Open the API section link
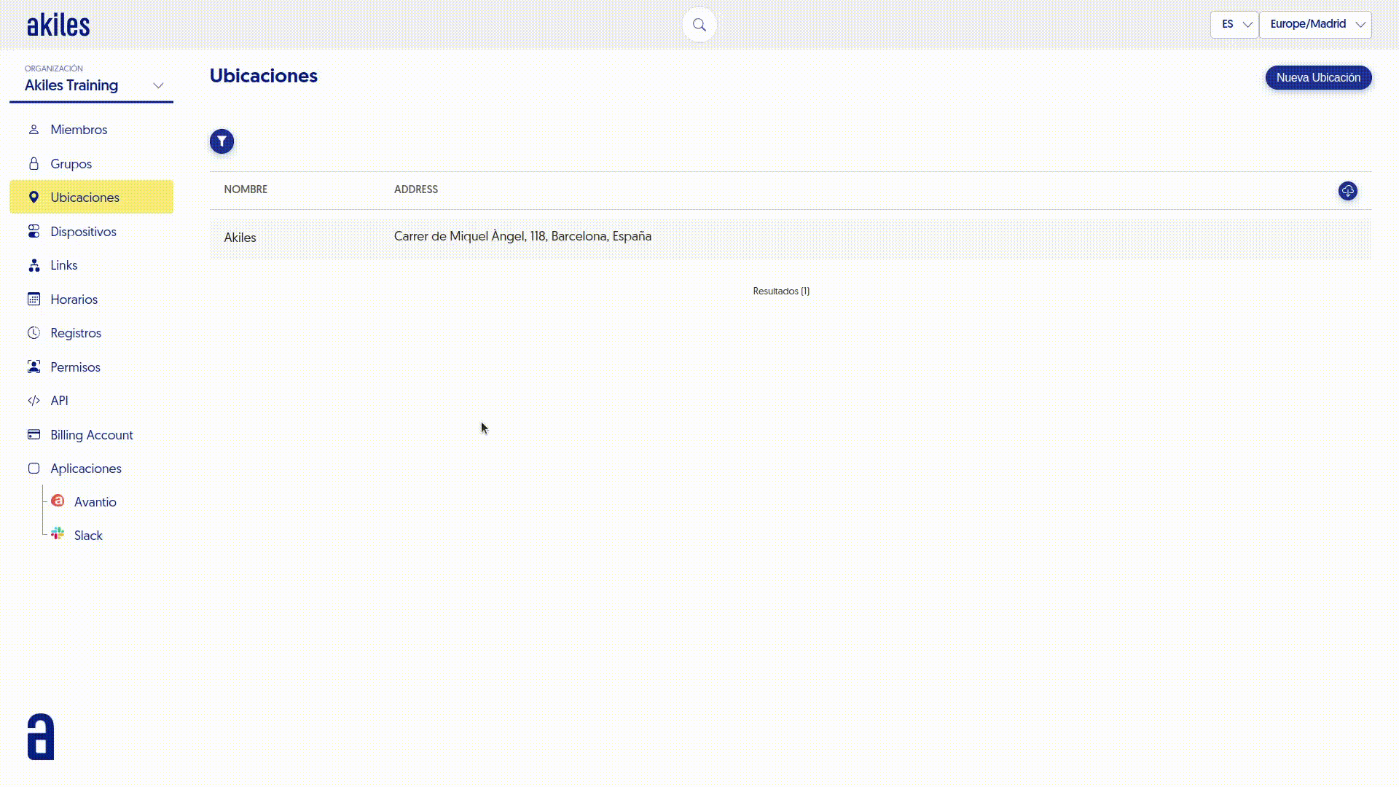The height and width of the screenshot is (787, 1399). [59, 400]
